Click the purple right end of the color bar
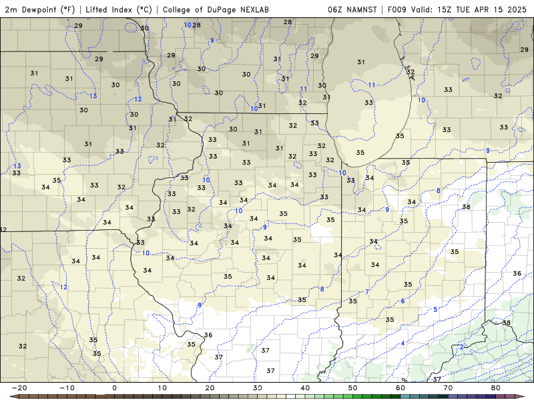The width and height of the screenshot is (534, 400). pos(520,397)
